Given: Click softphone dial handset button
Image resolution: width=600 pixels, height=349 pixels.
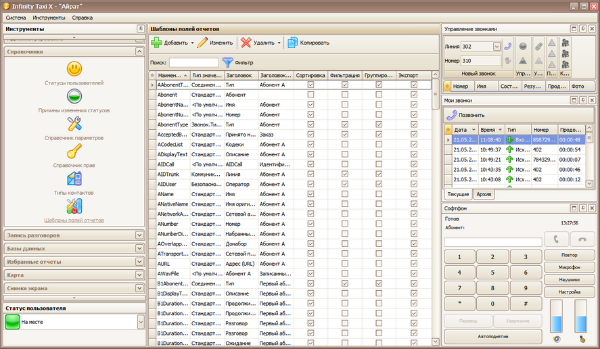Looking at the screenshot, I should click(556, 239).
